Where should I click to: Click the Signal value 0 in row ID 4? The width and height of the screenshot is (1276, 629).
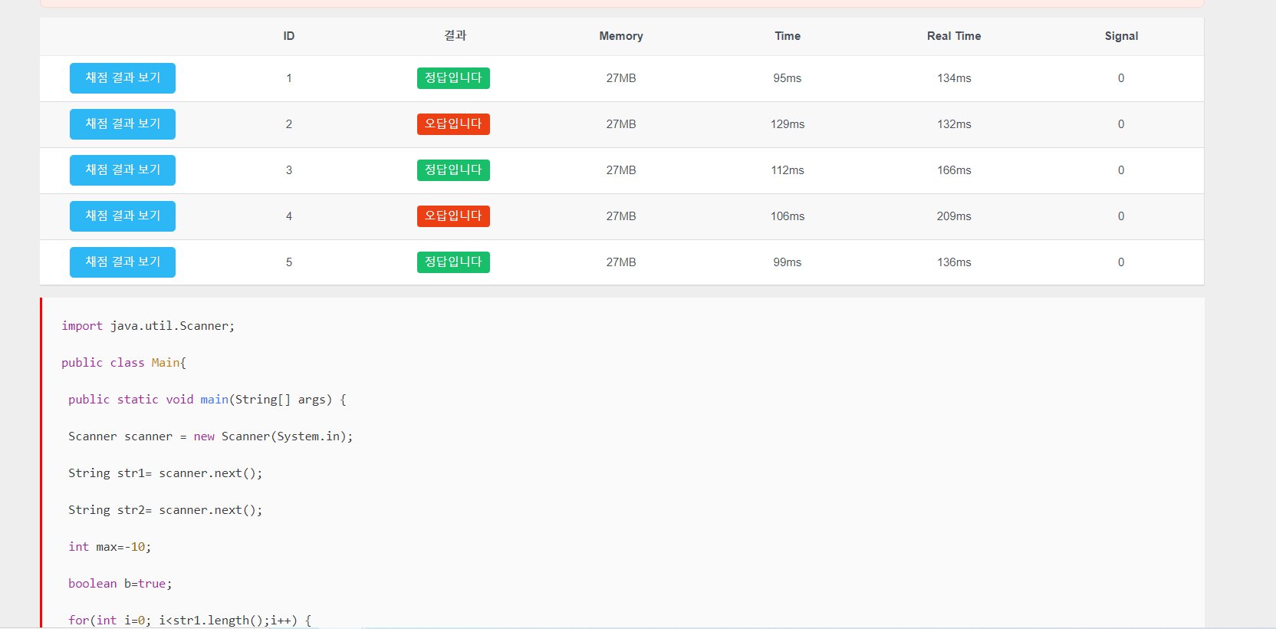[x=1121, y=216]
